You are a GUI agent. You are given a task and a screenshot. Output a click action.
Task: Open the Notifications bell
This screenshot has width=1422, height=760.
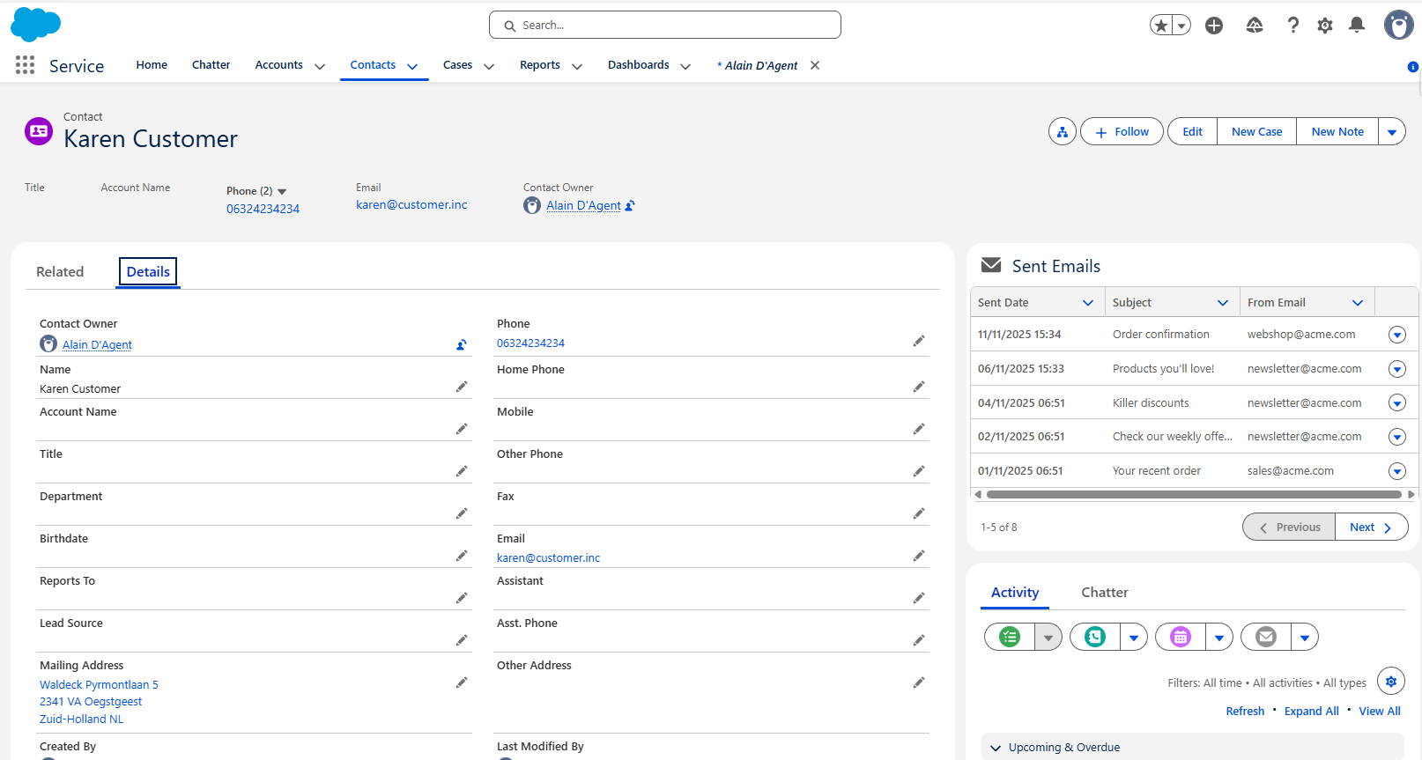tap(1357, 26)
